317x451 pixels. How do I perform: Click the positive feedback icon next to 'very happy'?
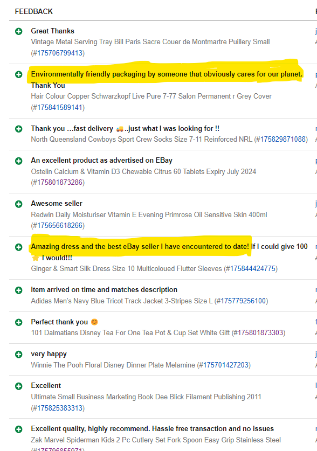click(x=19, y=354)
